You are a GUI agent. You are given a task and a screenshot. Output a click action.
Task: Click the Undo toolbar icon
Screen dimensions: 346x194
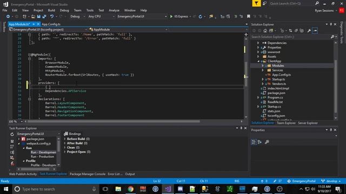pos(52,17)
